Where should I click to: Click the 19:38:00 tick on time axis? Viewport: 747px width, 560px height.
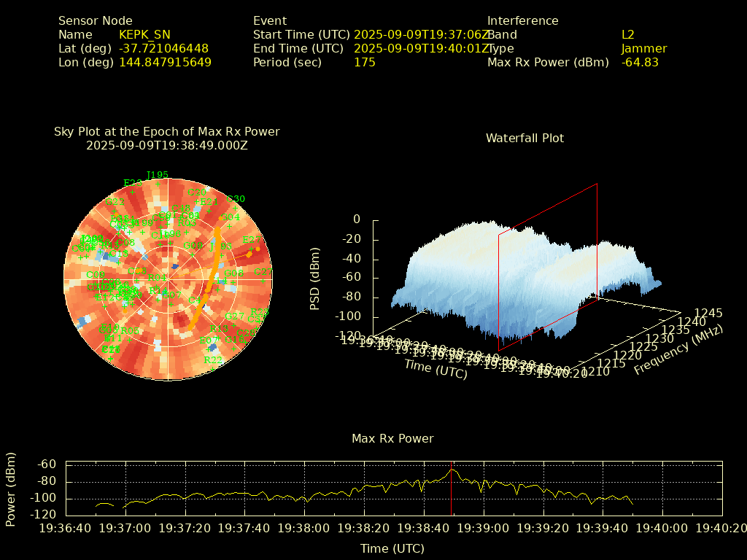(x=305, y=528)
